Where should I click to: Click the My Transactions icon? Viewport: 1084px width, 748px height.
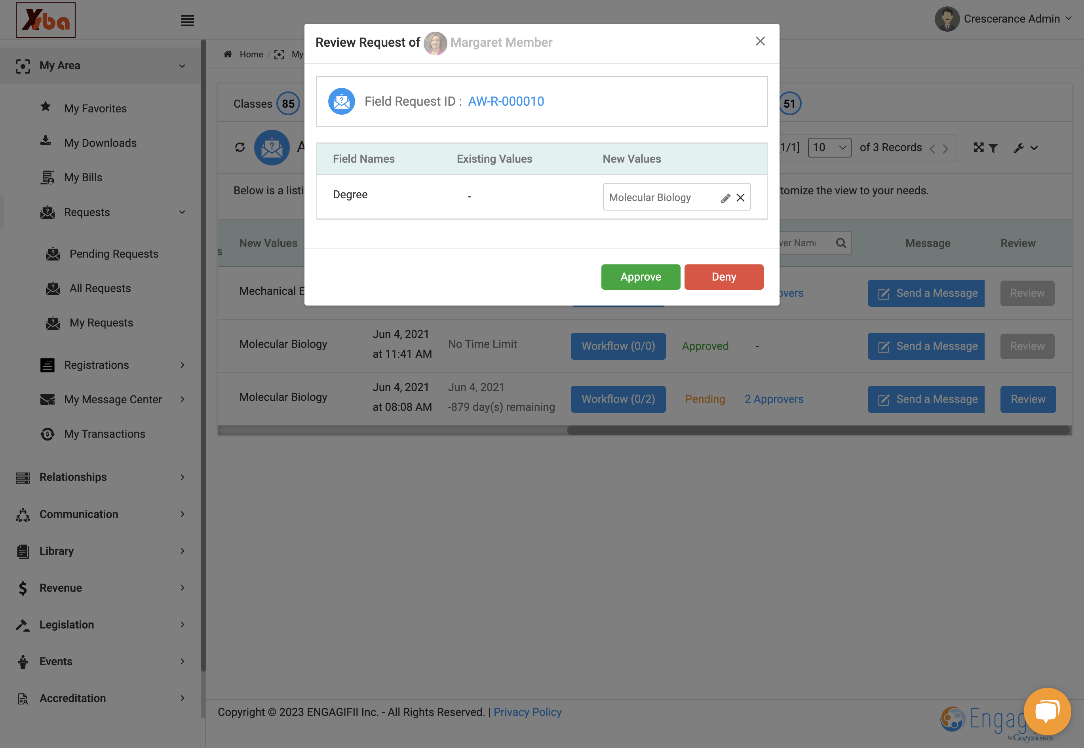[x=48, y=434]
